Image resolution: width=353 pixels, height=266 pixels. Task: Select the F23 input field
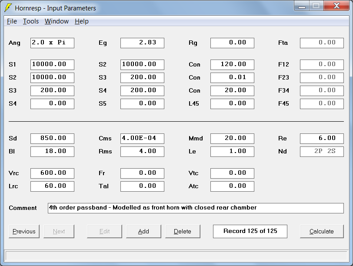point(322,78)
